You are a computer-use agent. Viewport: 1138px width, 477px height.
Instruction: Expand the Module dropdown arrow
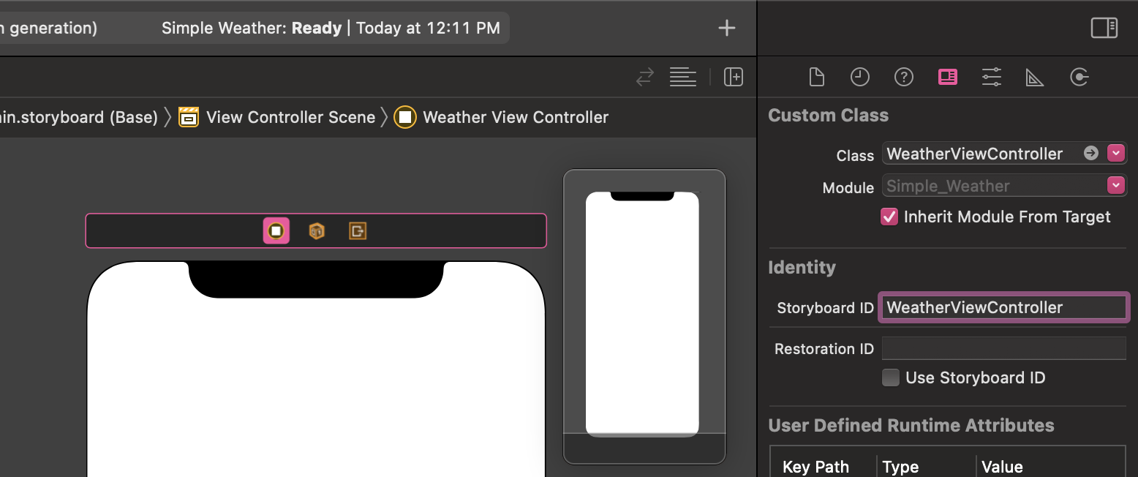(1116, 186)
